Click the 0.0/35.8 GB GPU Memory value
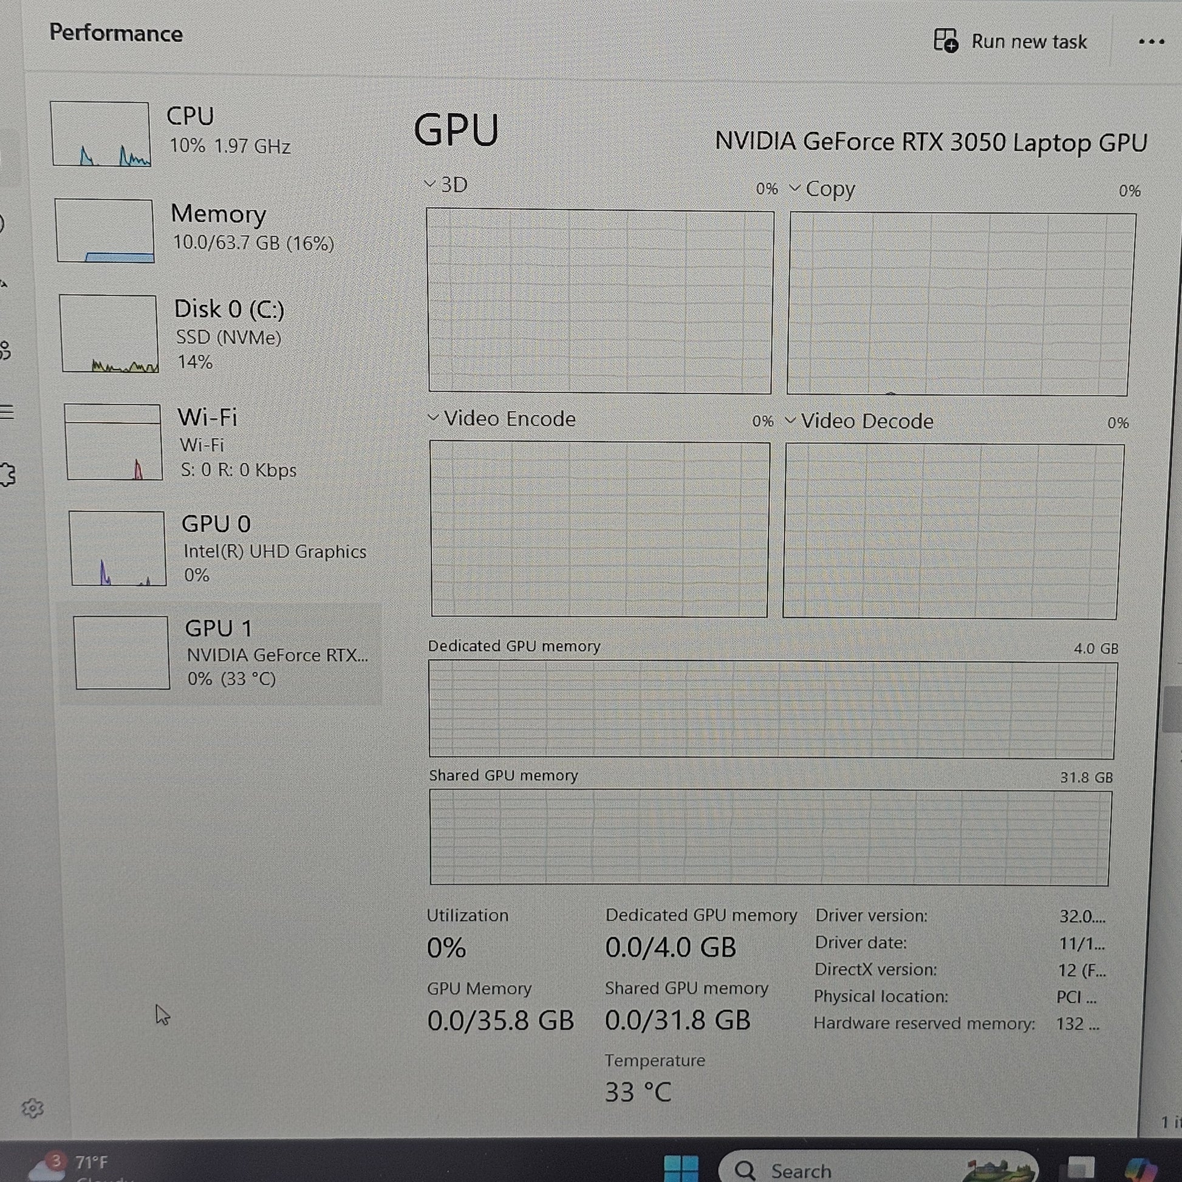1182x1182 pixels. click(x=500, y=1020)
